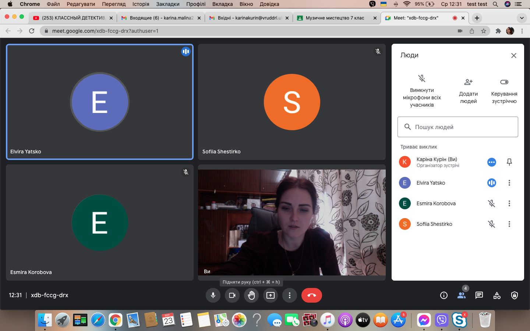This screenshot has height=331, width=530.
Task: Open App Store from the Dock
Action: pos(398,320)
